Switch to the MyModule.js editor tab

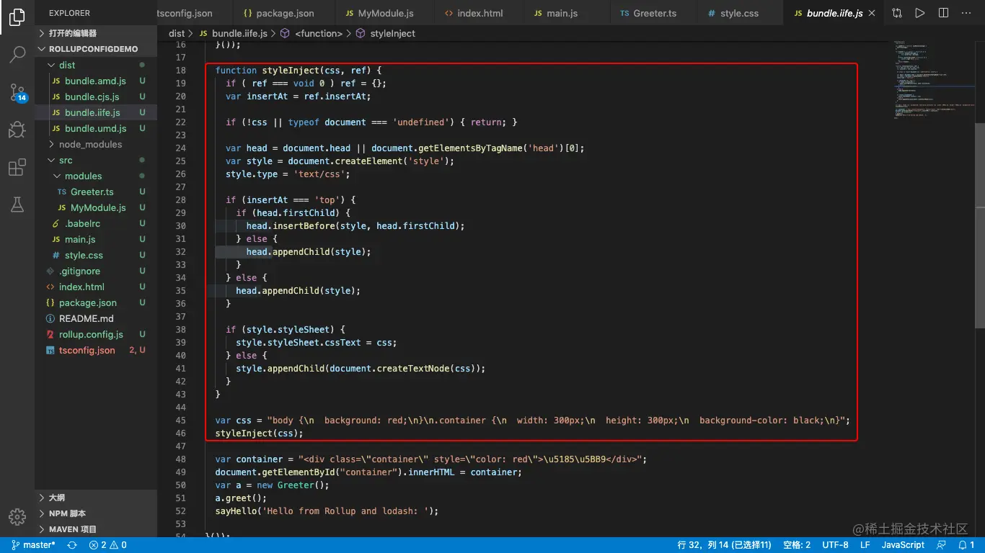tap(384, 13)
